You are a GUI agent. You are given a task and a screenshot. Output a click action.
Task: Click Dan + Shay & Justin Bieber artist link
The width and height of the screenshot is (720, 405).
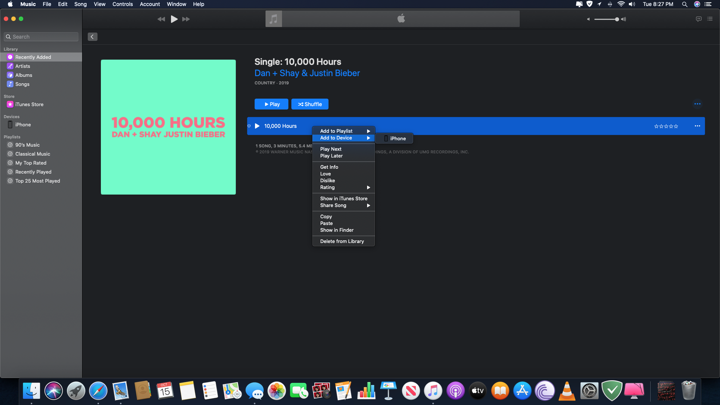point(307,73)
